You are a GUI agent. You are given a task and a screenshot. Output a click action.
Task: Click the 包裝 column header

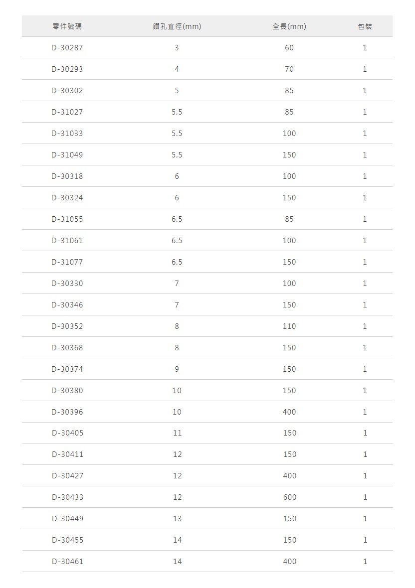[365, 26]
